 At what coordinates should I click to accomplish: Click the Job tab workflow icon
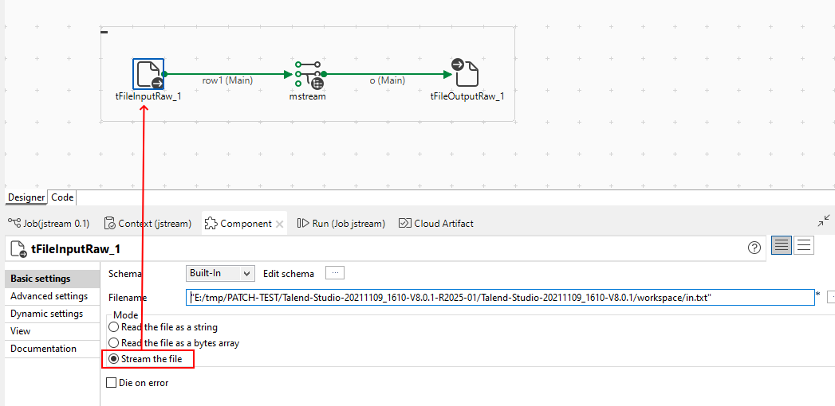click(x=14, y=223)
